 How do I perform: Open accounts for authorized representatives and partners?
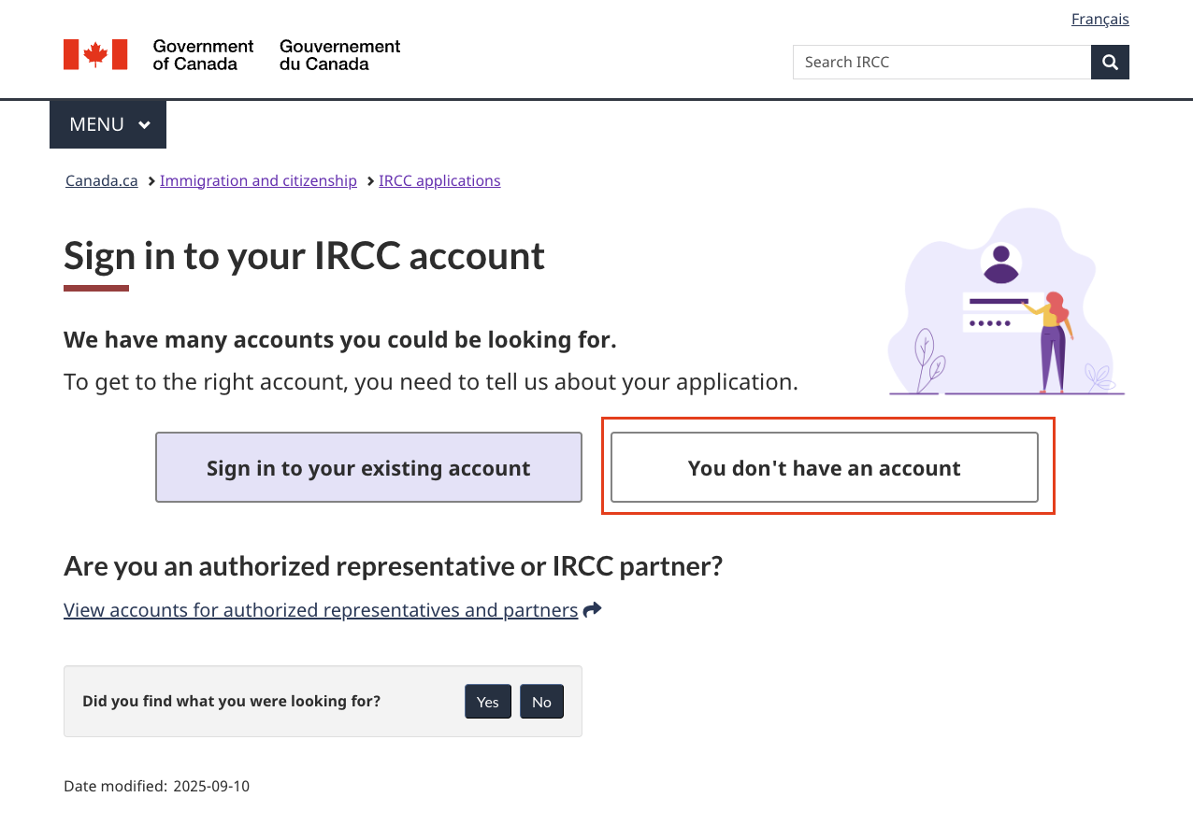pos(320,609)
